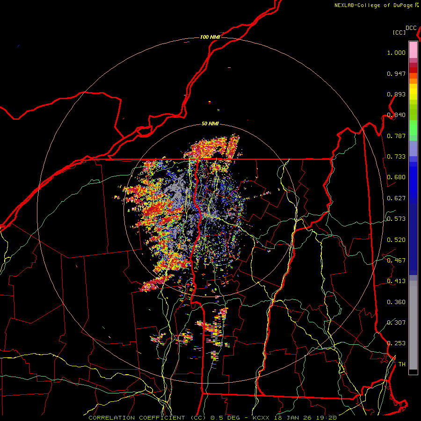Click the 1.000 scale value
This screenshot has width=421, height=421.
tap(396, 52)
